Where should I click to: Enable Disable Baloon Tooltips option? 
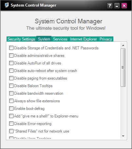coord(11,86)
